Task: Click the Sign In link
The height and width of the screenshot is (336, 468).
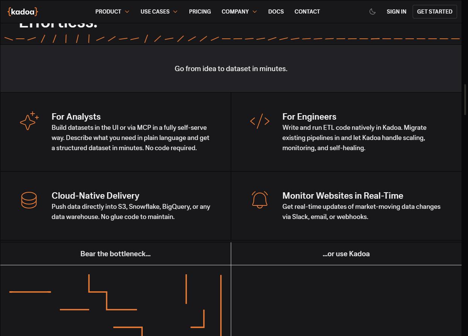Action: 396,12
